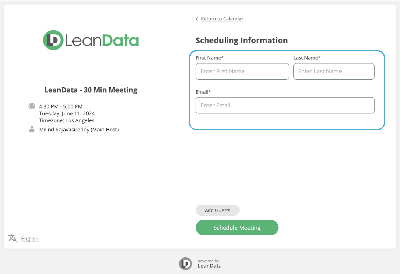Change language via the English link

pos(30,239)
